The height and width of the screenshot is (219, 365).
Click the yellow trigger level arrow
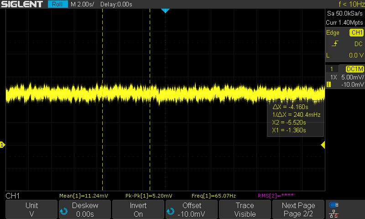point(323,145)
